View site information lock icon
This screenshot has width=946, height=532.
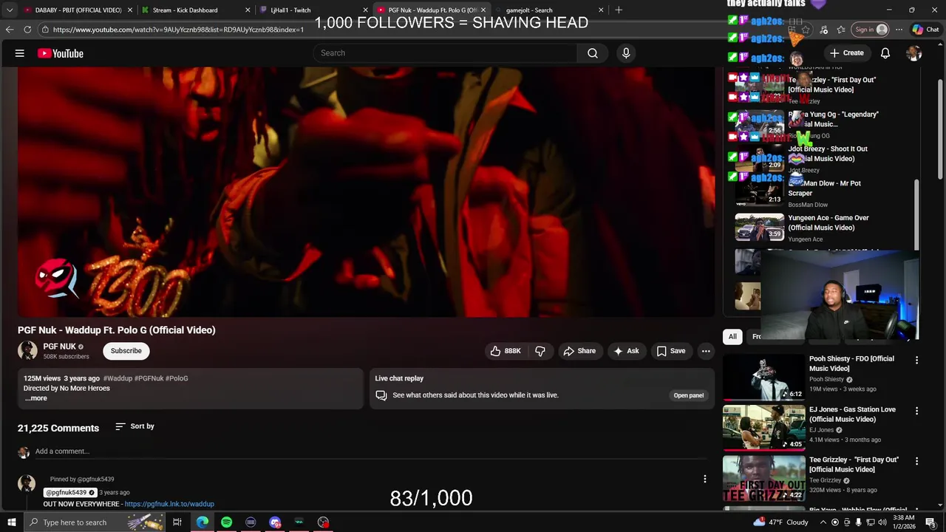coord(45,30)
